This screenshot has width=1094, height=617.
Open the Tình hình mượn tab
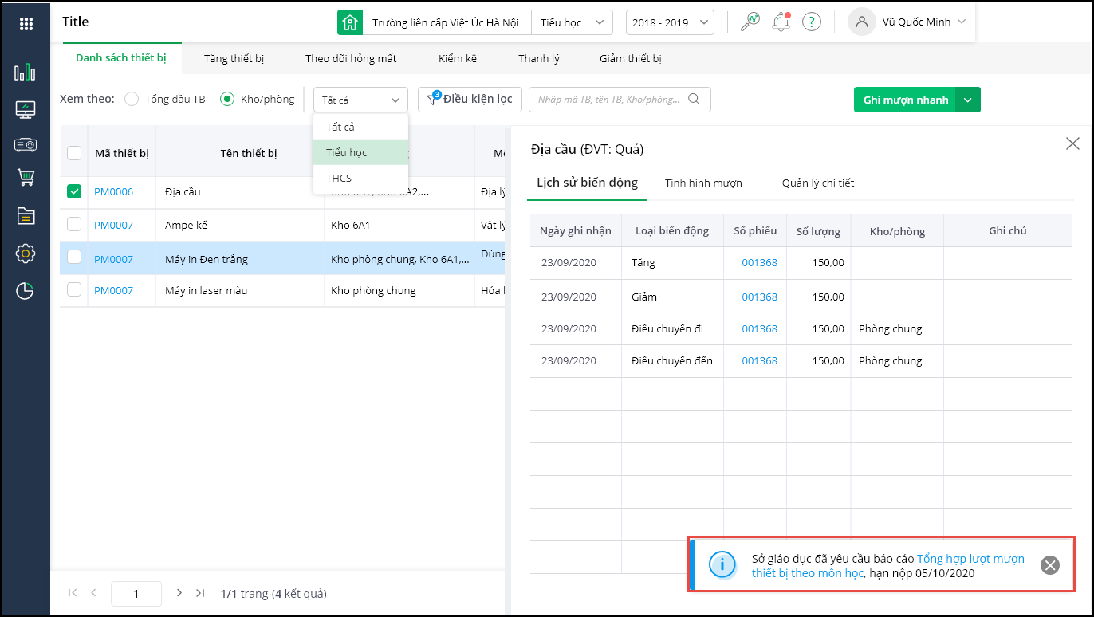tap(703, 183)
